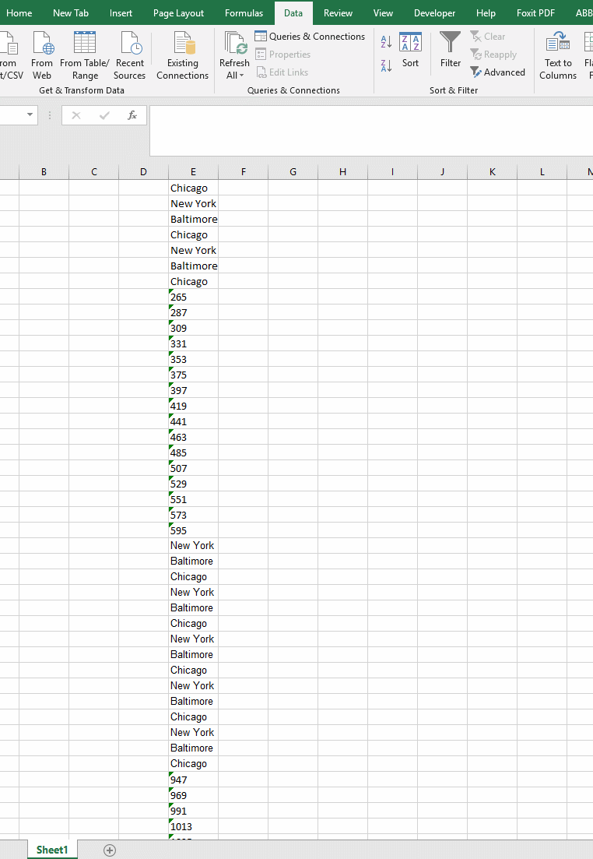Click inside the formula bar
This screenshot has height=859, width=593.
[x=371, y=130]
